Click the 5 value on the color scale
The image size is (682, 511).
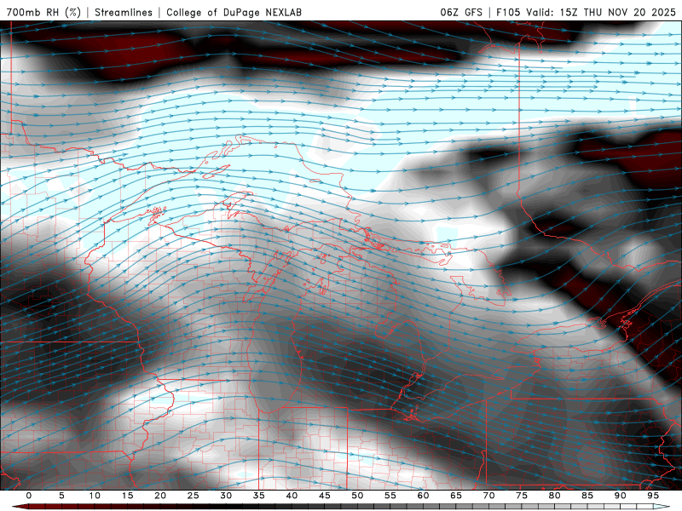tap(61, 496)
